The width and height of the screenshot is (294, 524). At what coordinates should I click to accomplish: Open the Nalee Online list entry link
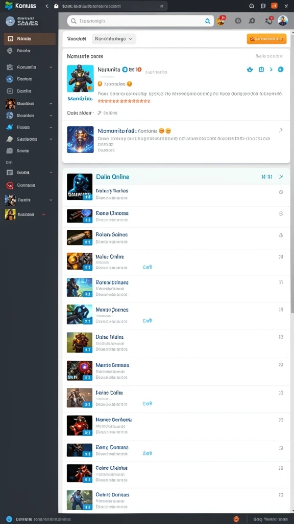[110, 257]
